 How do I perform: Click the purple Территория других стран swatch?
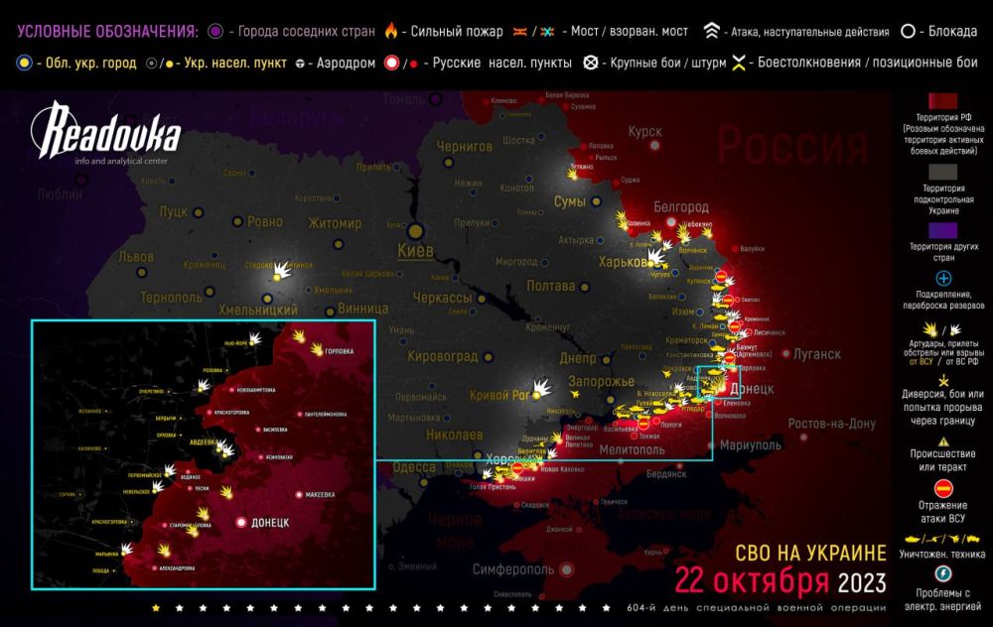[x=944, y=229]
